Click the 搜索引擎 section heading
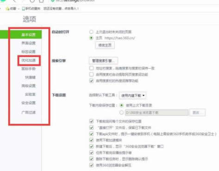This screenshot has width=219, height=171. pyautogui.click(x=59, y=61)
